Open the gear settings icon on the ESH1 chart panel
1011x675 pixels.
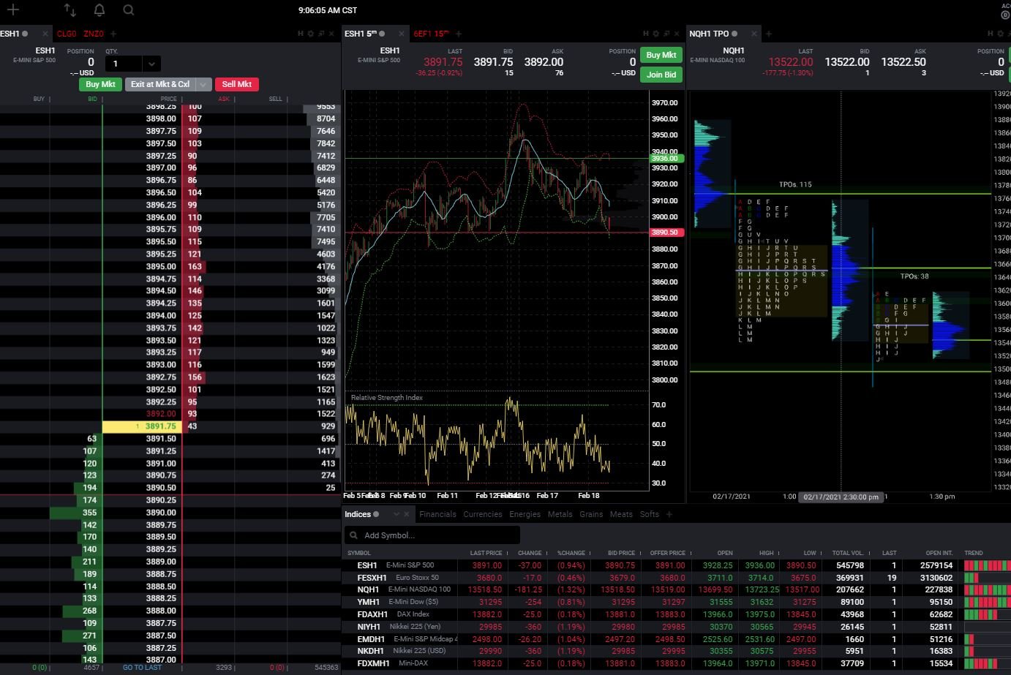[656, 34]
